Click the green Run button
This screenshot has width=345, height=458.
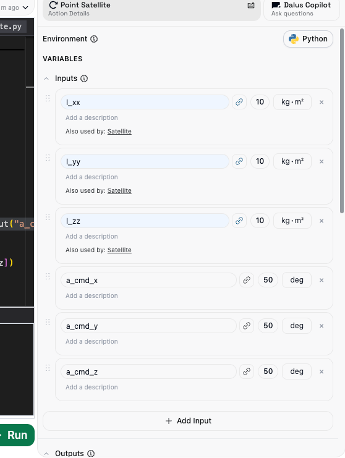coord(17,435)
